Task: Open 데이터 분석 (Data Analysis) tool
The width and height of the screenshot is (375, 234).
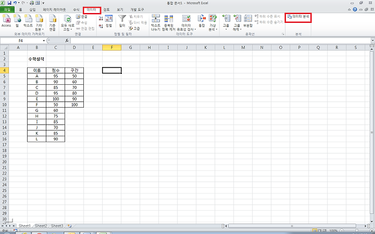Action: (x=298, y=17)
